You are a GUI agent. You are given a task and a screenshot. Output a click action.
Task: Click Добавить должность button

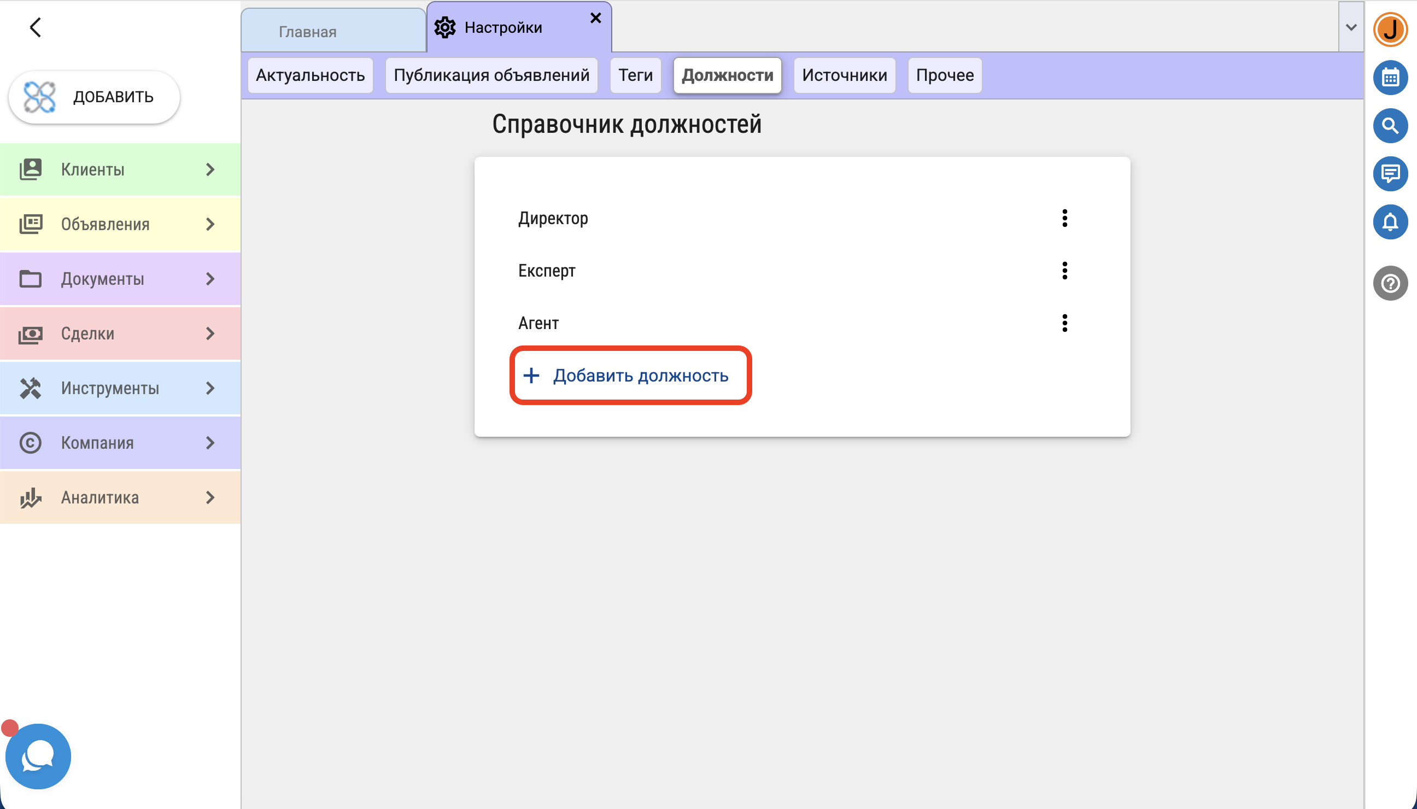(x=630, y=376)
